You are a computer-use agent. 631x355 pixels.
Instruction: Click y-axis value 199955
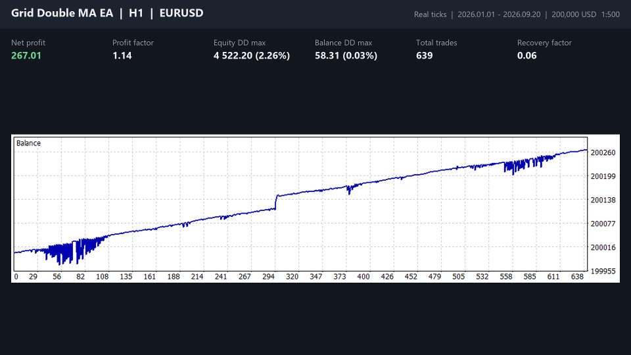(603, 272)
